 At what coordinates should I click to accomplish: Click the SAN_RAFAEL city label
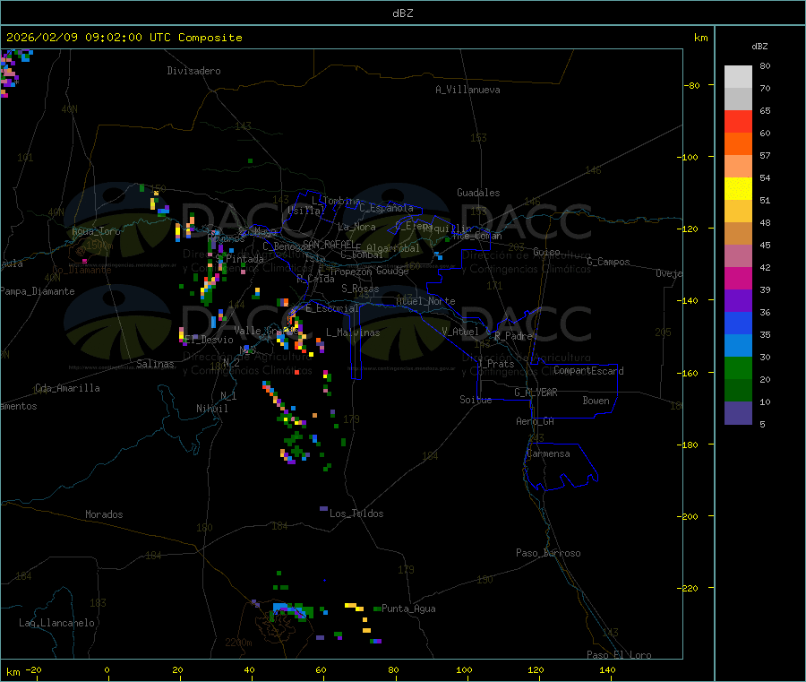click(329, 245)
